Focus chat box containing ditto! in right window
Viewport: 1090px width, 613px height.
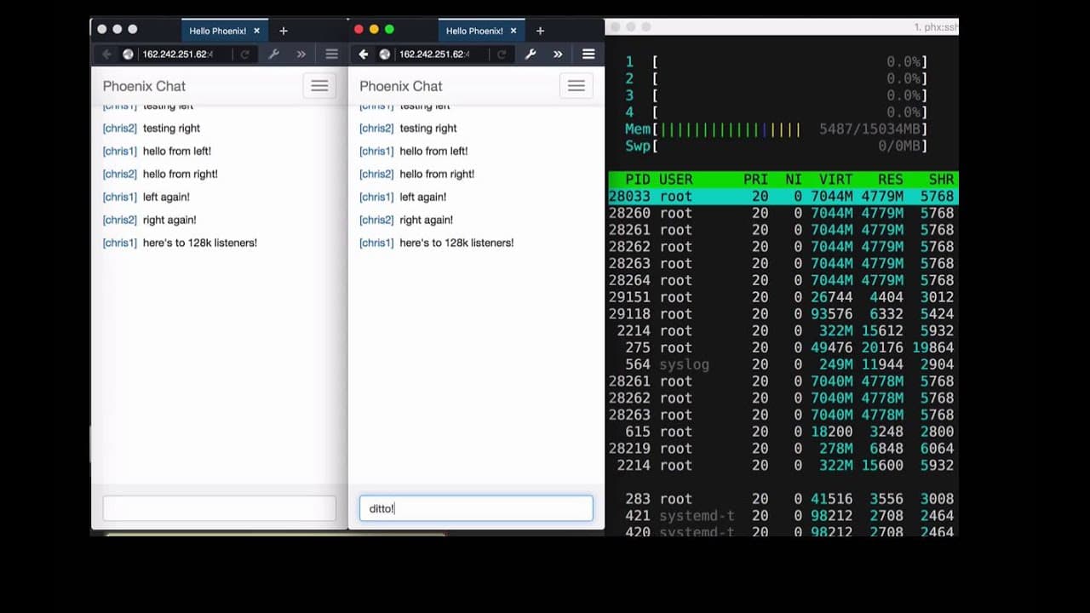476,508
